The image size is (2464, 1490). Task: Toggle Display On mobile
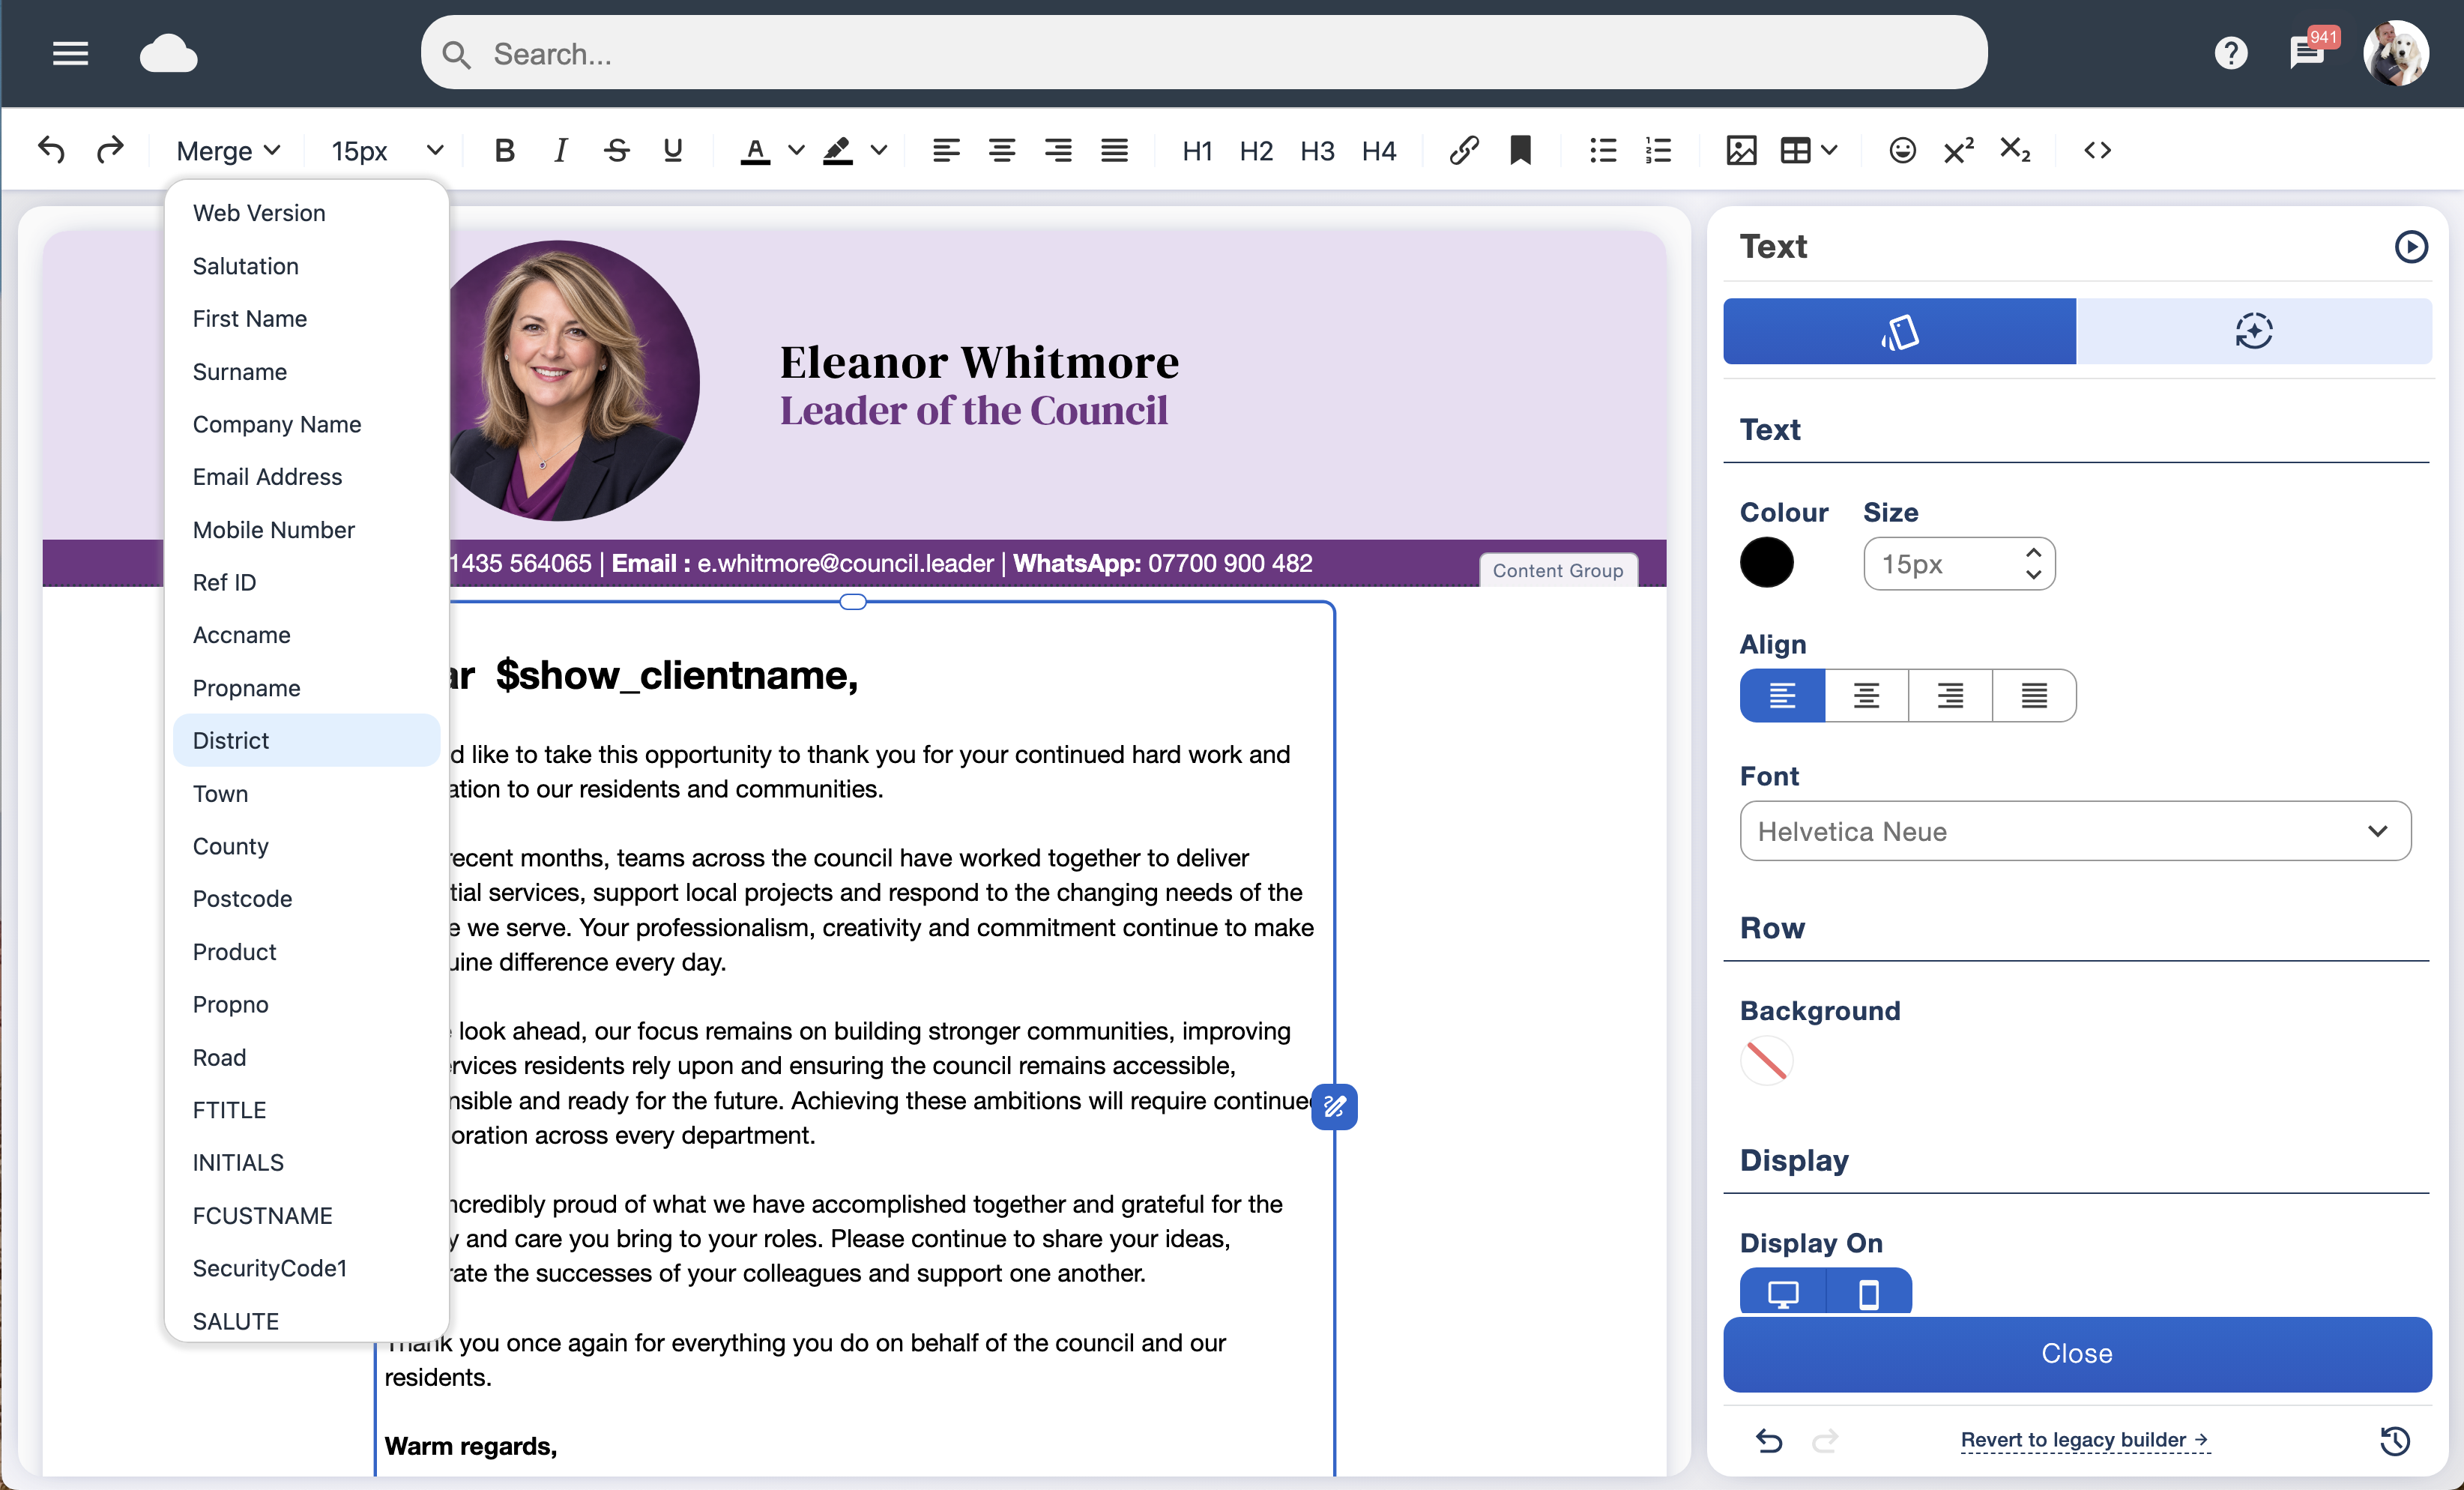coord(1868,1294)
